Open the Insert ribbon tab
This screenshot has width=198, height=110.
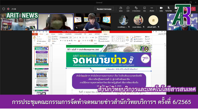pos(47,34)
